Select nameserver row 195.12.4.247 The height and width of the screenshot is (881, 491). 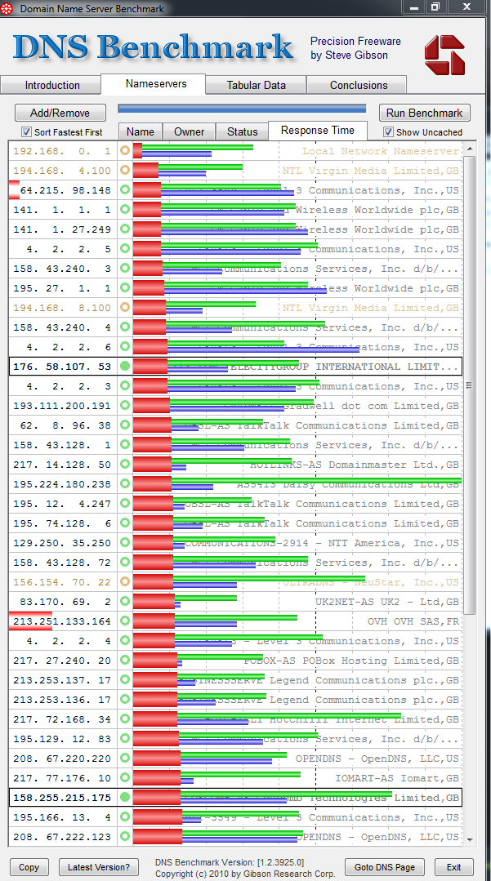[235, 504]
